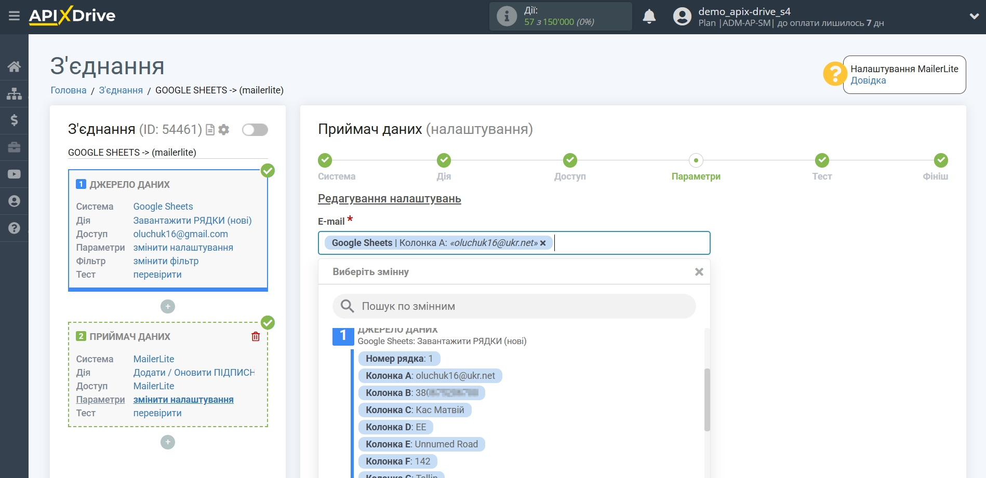Add step between source and receiver
This screenshot has height=478, width=986.
168,307
